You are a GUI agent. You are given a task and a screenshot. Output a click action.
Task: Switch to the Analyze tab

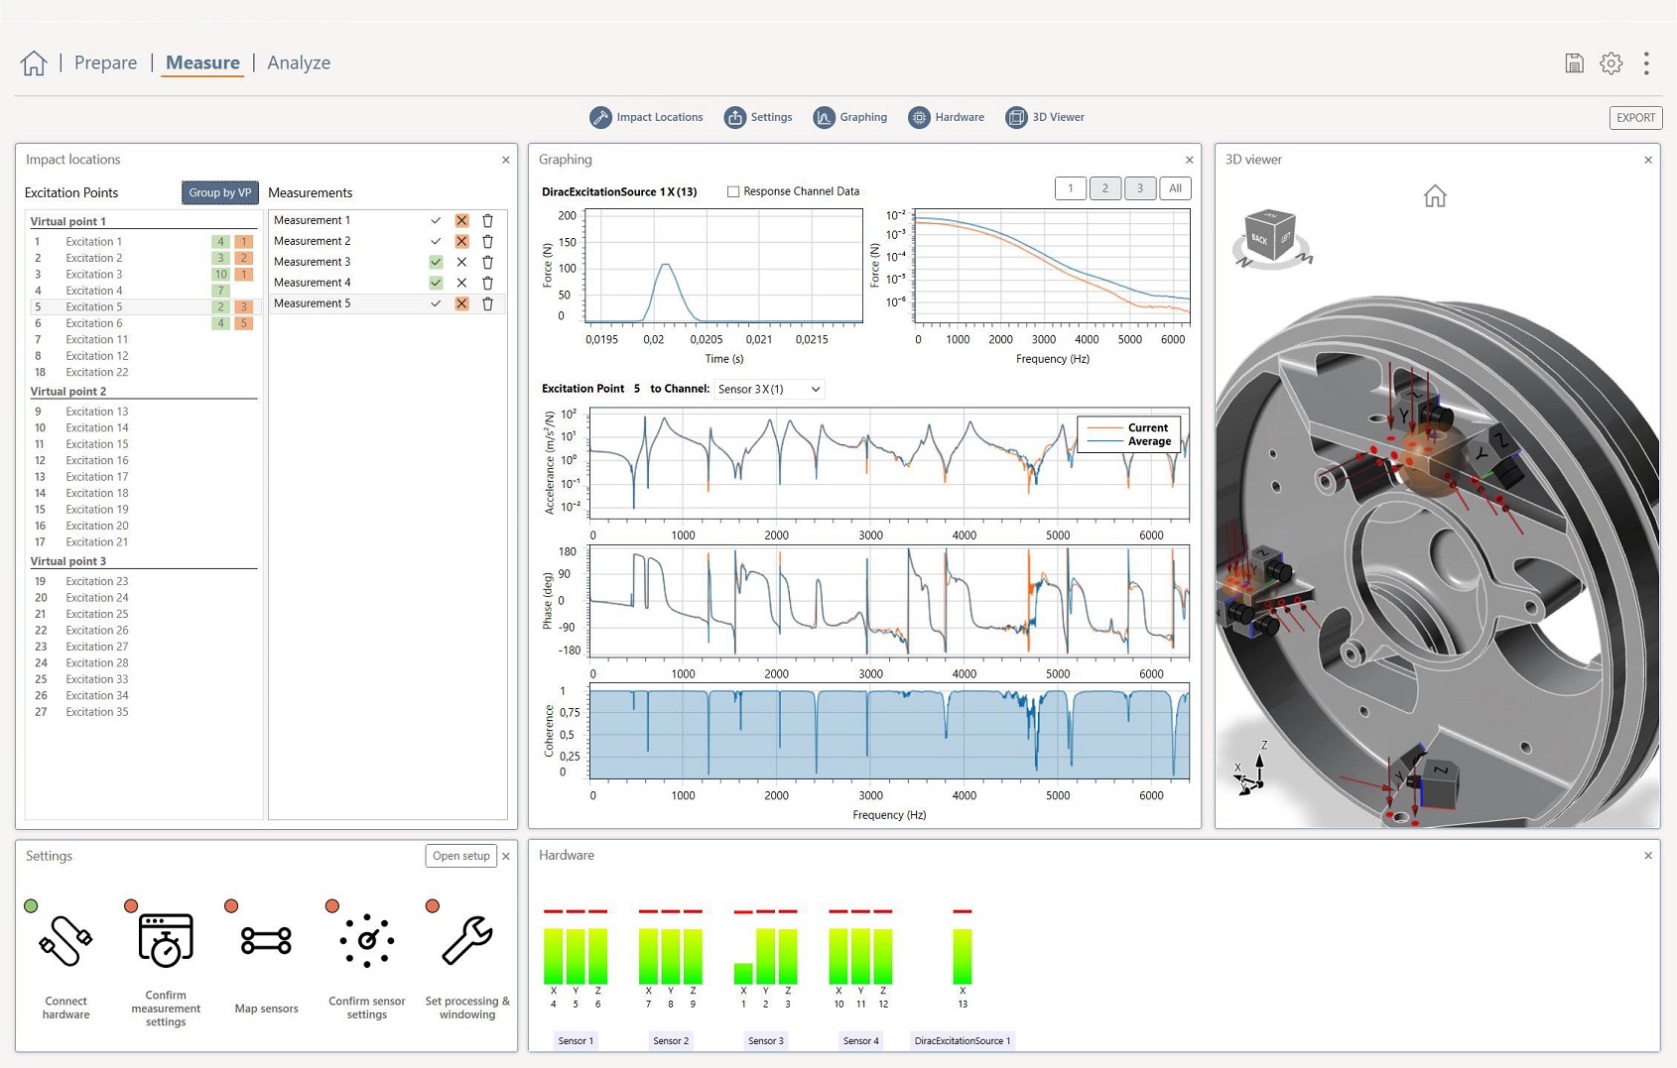(299, 62)
